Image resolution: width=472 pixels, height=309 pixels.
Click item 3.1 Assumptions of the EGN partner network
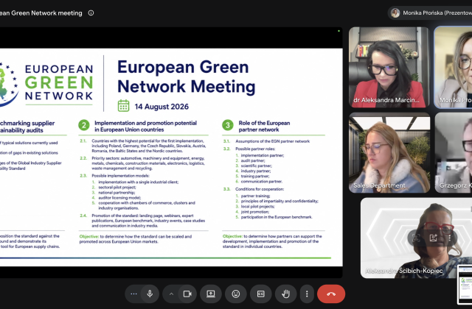[x=272, y=141]
